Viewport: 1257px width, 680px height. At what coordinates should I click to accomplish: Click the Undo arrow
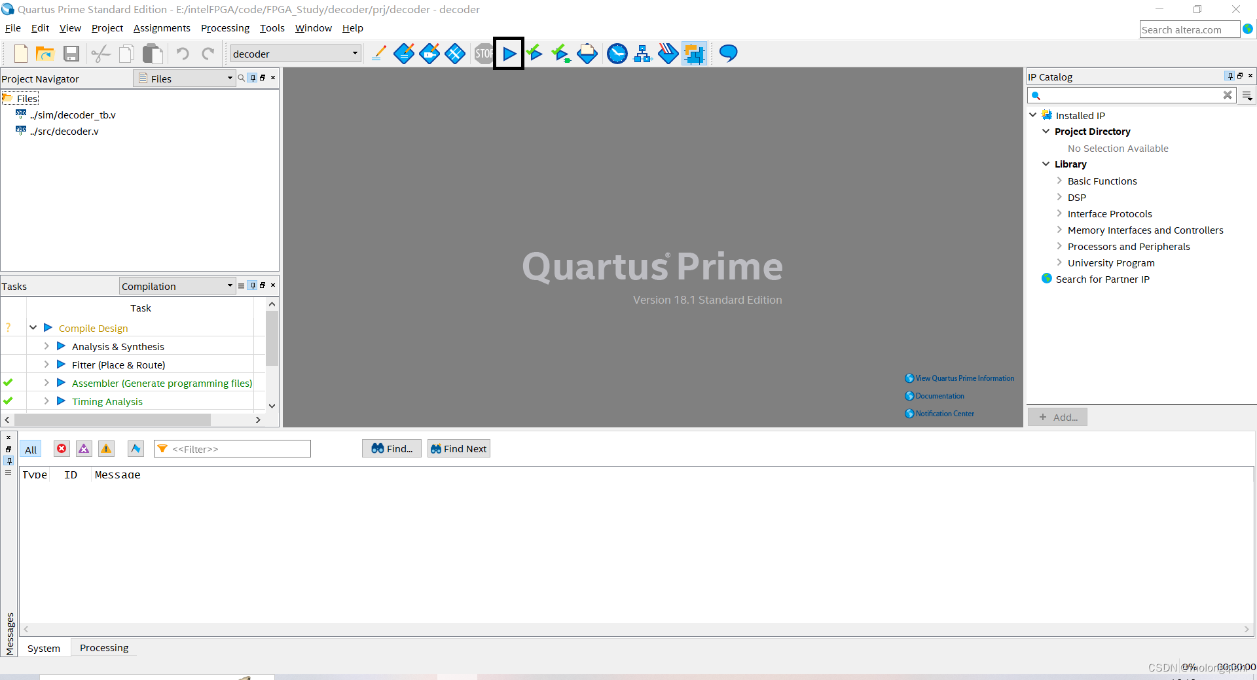point(183,53)
